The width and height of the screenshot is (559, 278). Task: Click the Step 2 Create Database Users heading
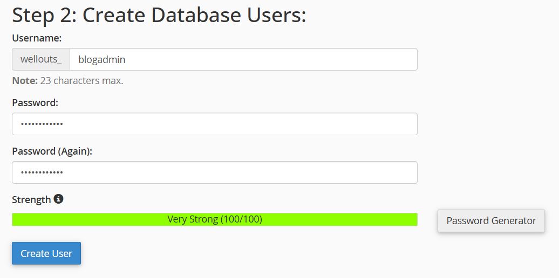click(159, 15)
